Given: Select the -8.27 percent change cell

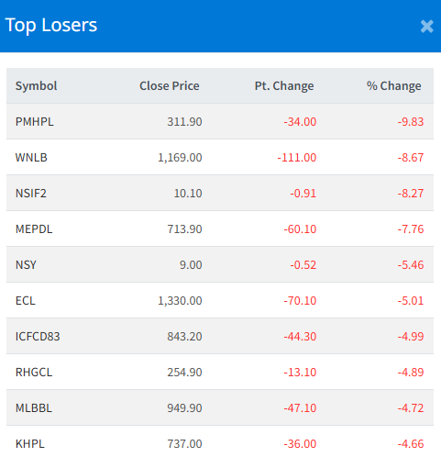Looking at the screenshot, I should (411, 194).
